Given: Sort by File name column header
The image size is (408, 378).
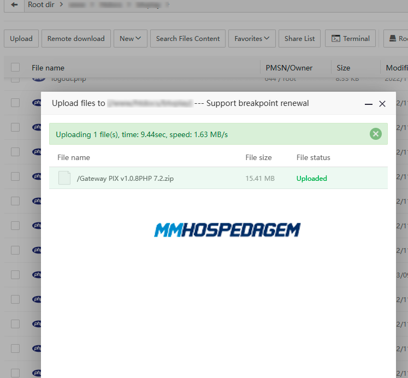Looking at the screenshot, I should [48, 68].
